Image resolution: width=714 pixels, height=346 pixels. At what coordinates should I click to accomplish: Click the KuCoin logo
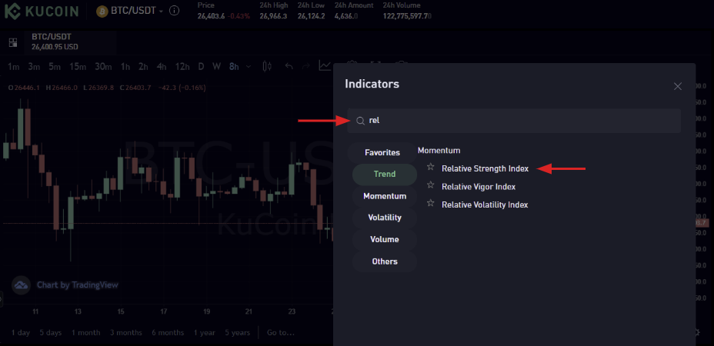click(x=42, y=12)
